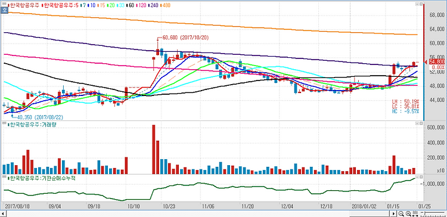Close the price chart panel
This screenshot has width=447, height=217.
[x=421, y=4]
